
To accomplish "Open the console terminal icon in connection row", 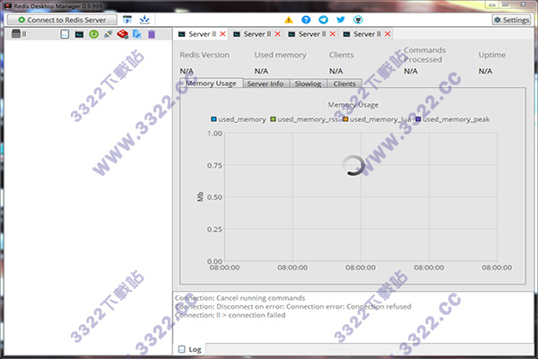I will 79,34.
